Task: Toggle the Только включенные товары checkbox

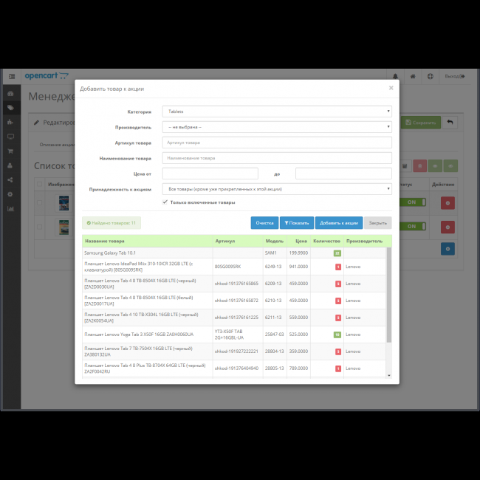Action: [x=165, y=202]
